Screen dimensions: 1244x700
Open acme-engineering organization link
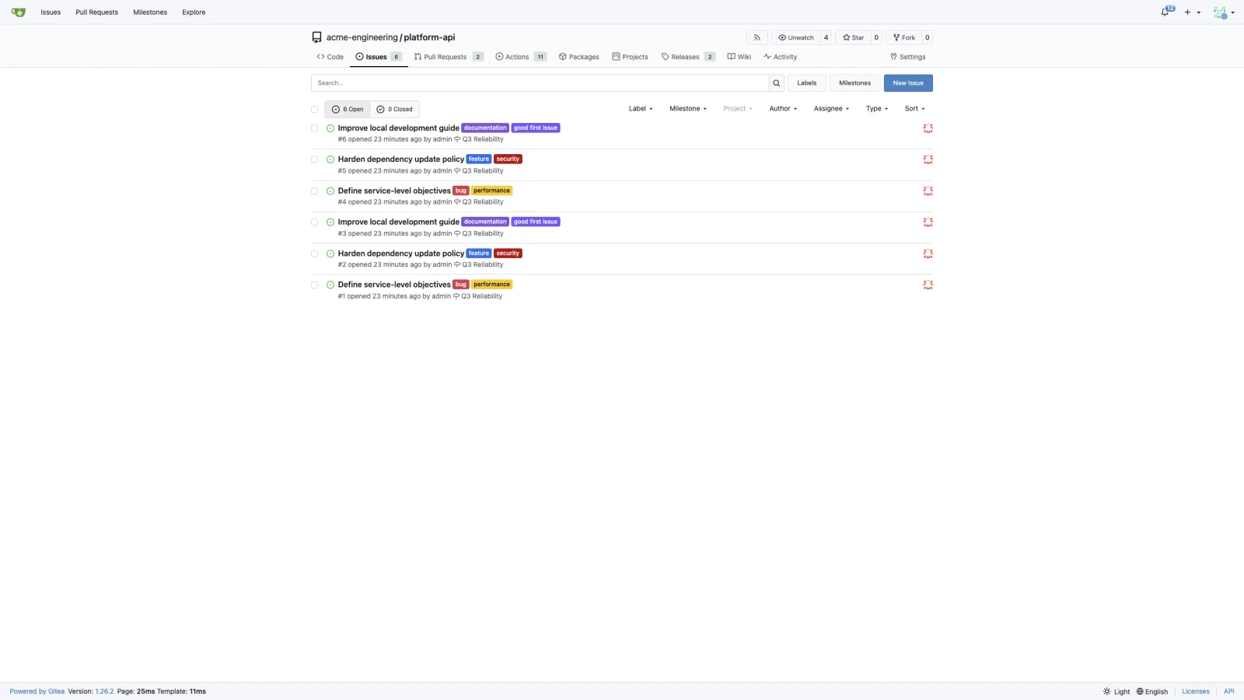(362, 37)
